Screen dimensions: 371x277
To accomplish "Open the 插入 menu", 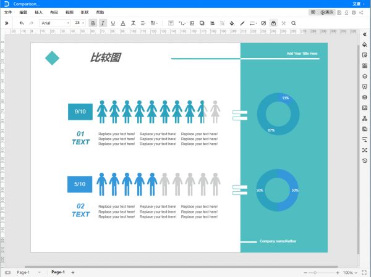I will pos(39,12).
